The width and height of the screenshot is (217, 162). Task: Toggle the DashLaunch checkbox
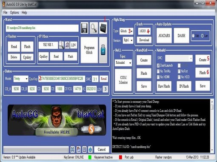click(158, 65)
